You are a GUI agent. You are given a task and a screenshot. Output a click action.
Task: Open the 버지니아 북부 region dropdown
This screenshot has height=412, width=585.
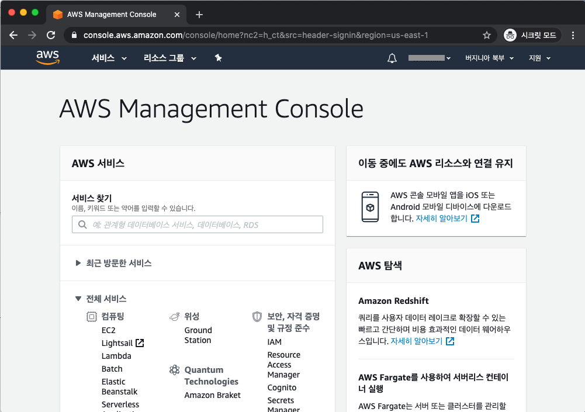click(x=489, y=58)
